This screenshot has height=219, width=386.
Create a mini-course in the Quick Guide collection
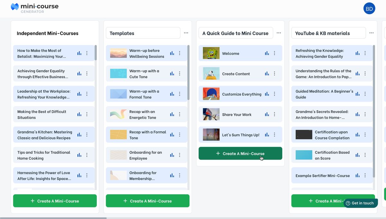240,153
